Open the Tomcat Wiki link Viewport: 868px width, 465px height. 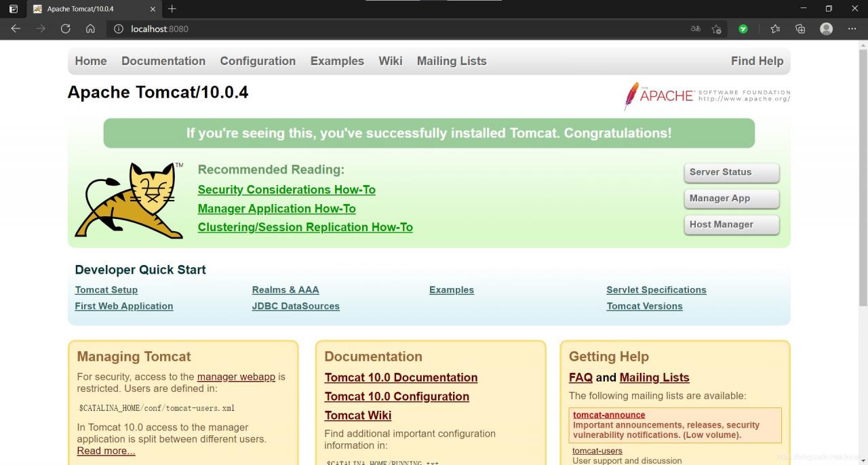coord(358,416)
